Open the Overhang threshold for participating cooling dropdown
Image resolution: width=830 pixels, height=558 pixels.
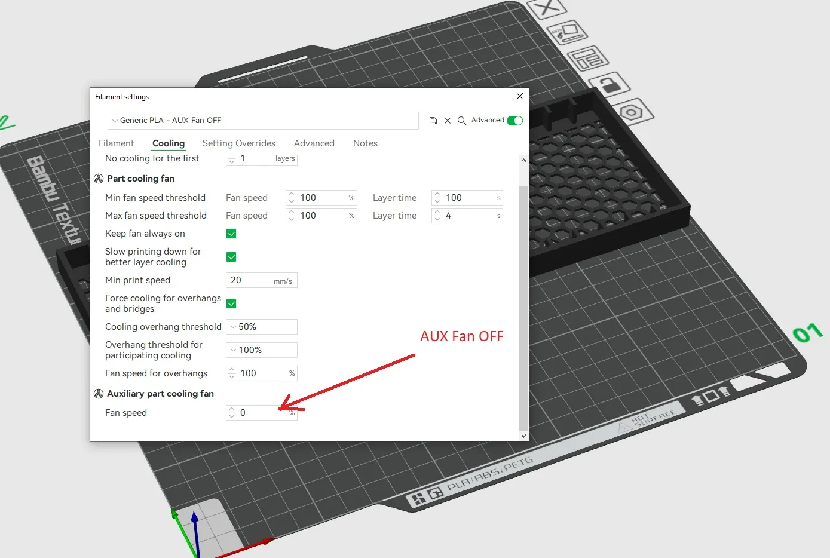(262, 350)
